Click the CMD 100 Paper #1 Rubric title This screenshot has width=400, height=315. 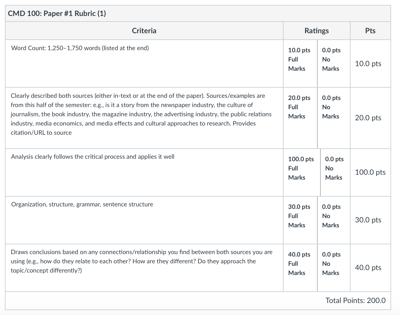[57, 14]
